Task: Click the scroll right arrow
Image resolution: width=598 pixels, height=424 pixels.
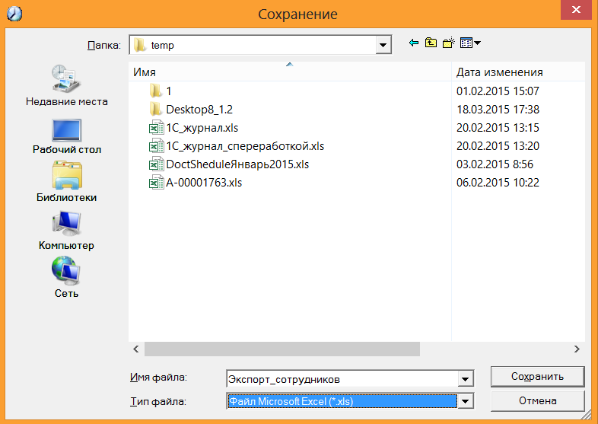Action: tap(577, 349)
